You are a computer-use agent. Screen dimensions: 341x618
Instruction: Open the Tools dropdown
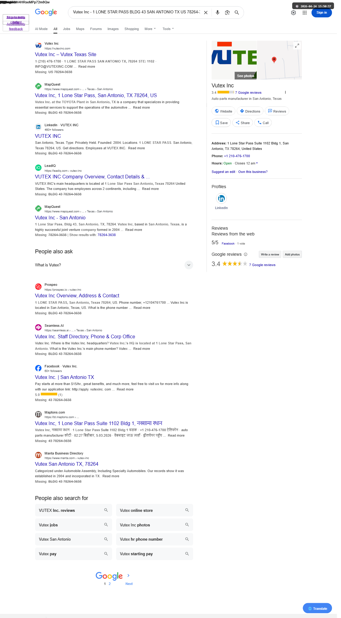tap(168, 29)
